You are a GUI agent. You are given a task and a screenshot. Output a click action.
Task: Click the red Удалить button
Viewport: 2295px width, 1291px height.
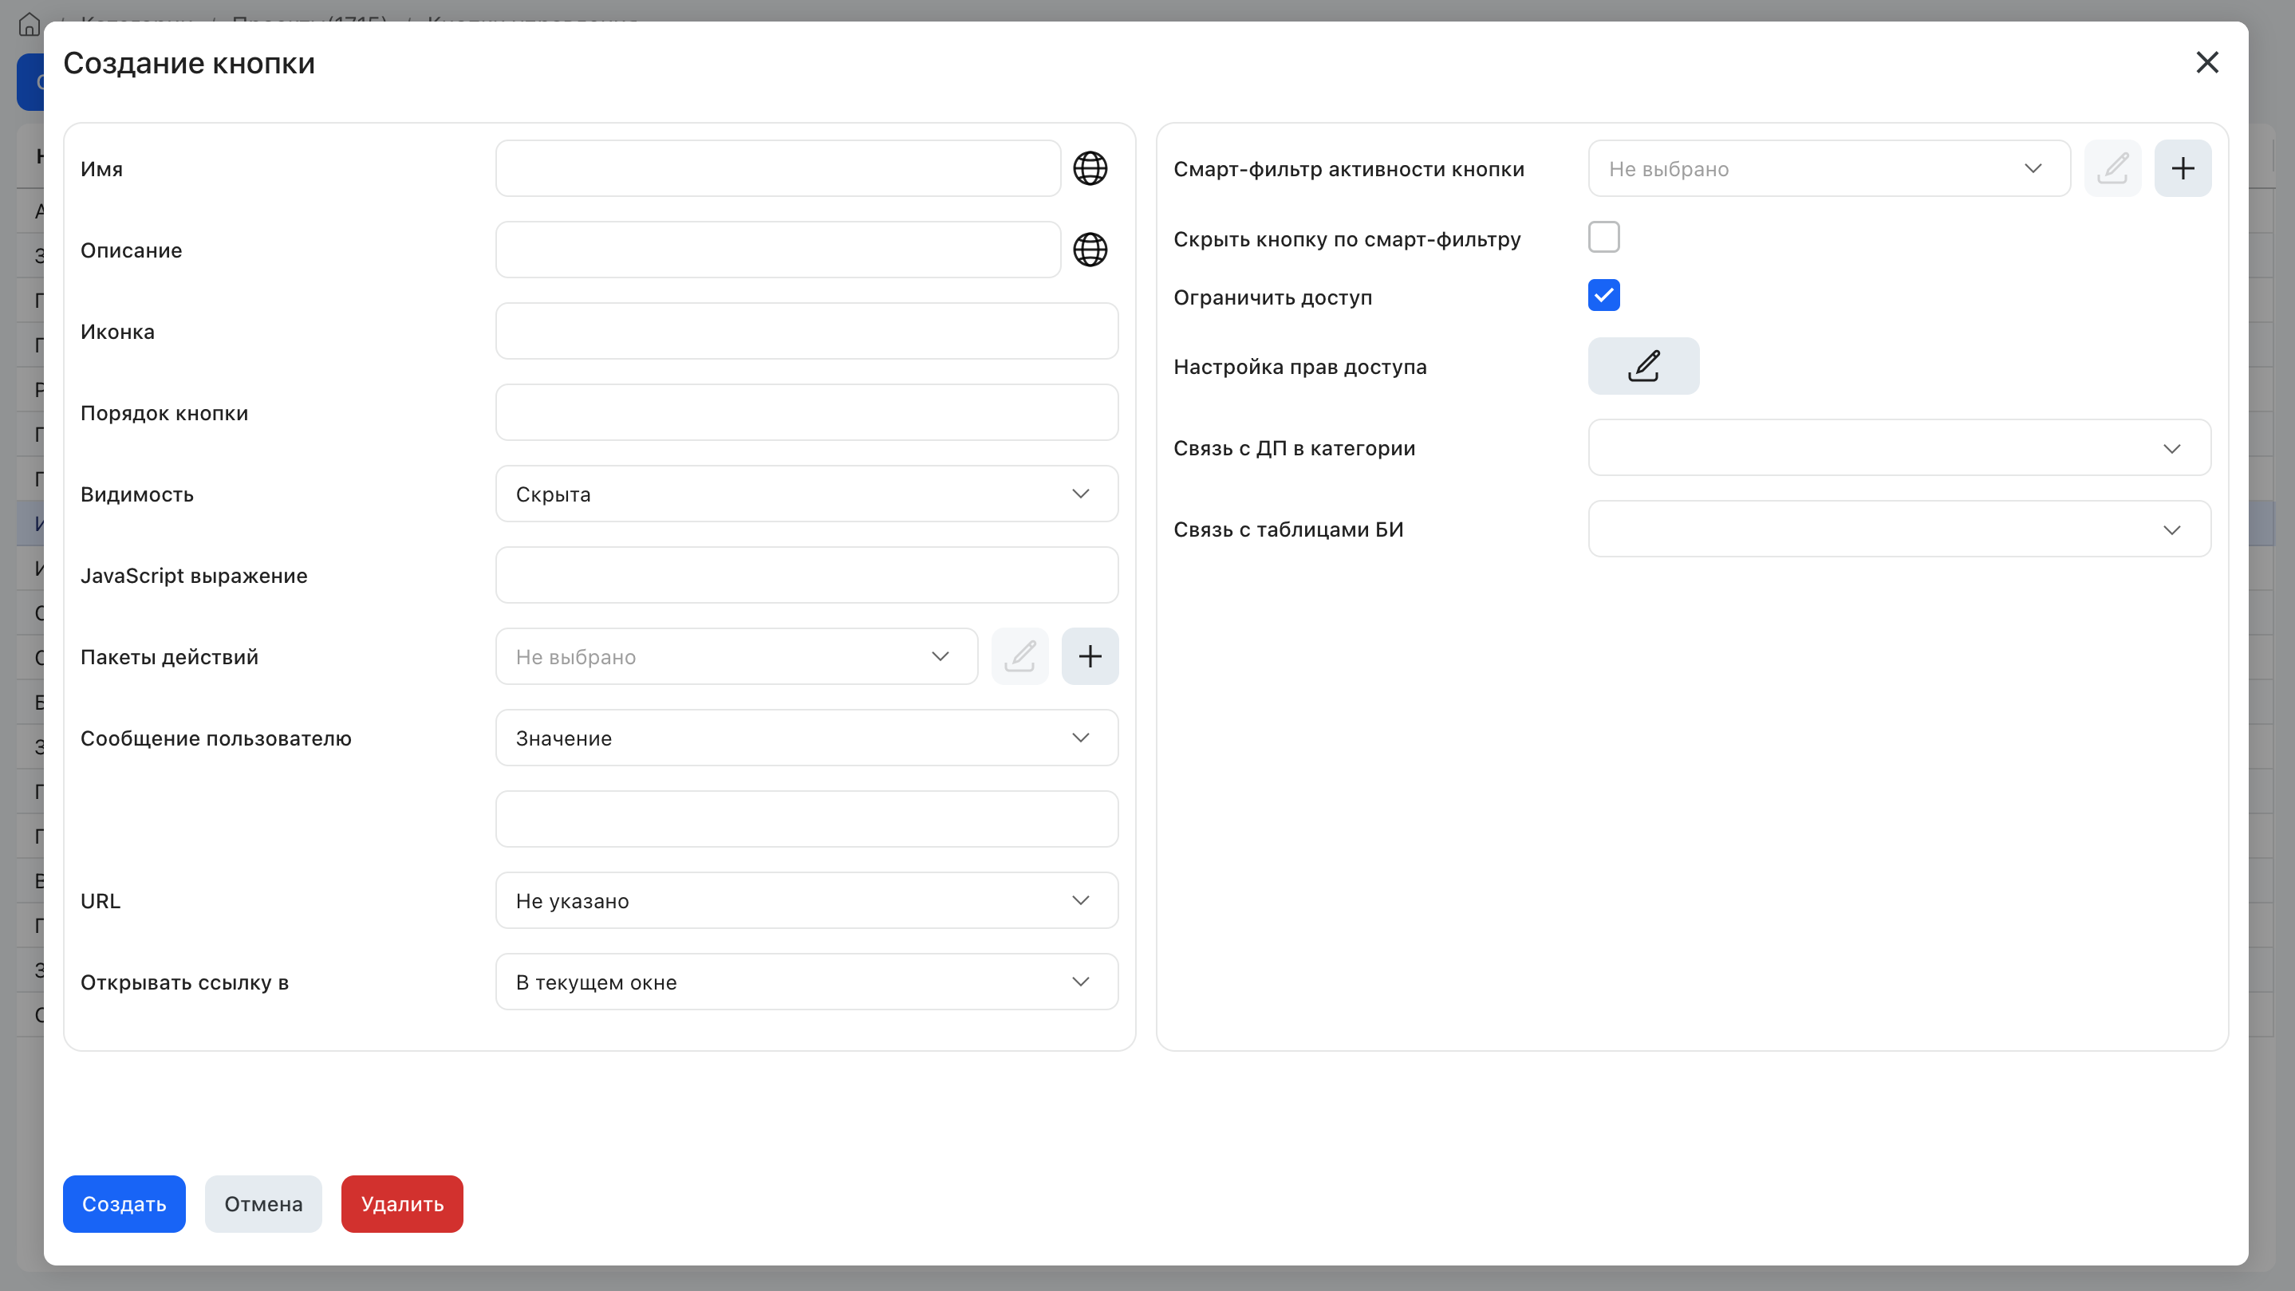click(x=402, y=1205)
